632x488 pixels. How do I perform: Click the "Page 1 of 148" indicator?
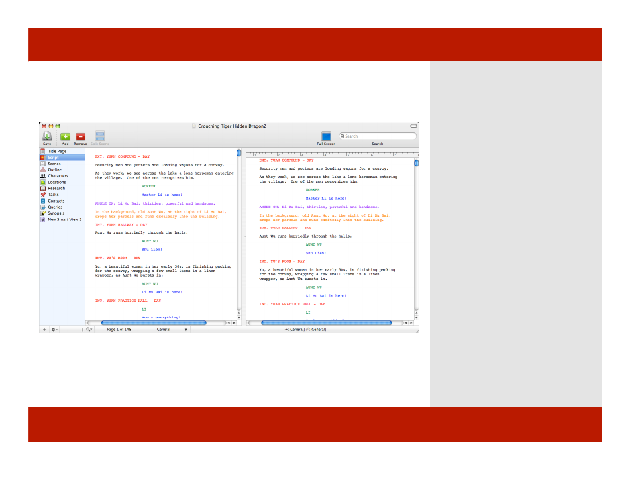tap(119, 330)
